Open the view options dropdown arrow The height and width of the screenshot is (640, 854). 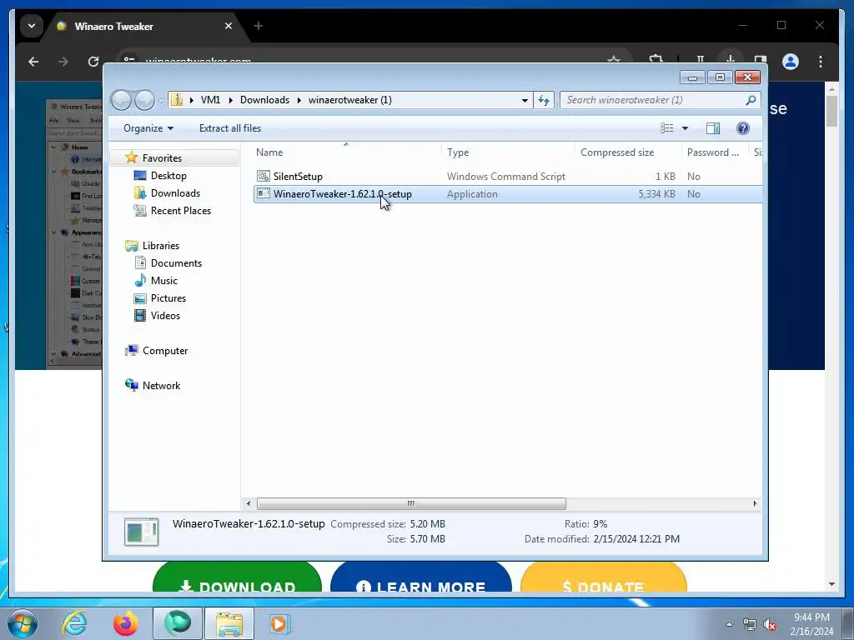click(x=686, y=127)
